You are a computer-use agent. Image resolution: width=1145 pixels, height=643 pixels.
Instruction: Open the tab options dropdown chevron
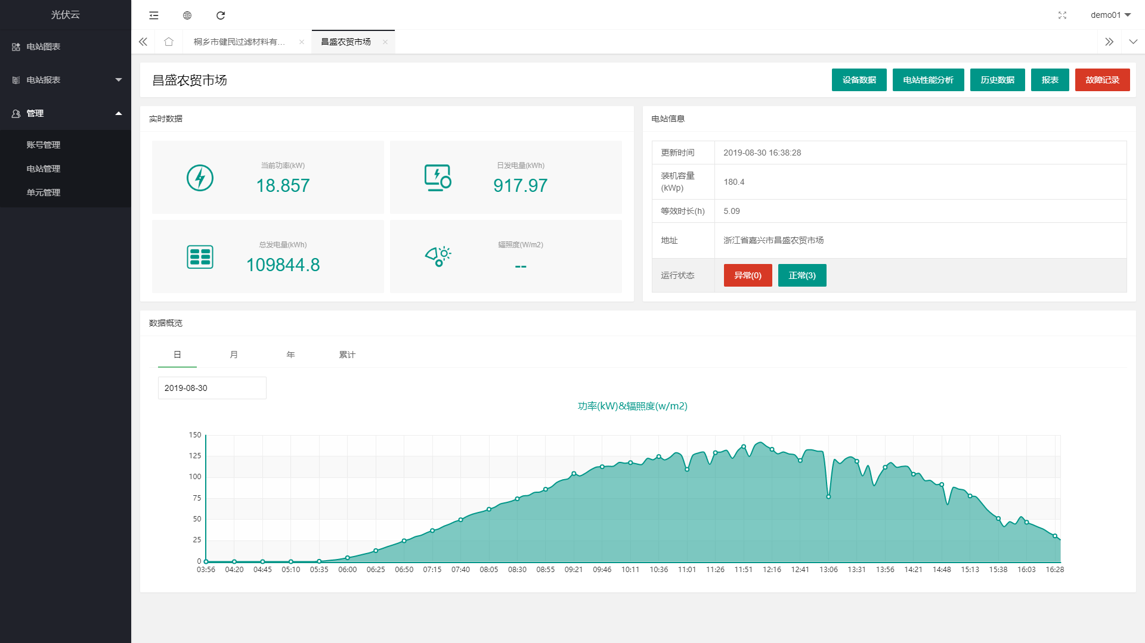tap(1133, 42)
